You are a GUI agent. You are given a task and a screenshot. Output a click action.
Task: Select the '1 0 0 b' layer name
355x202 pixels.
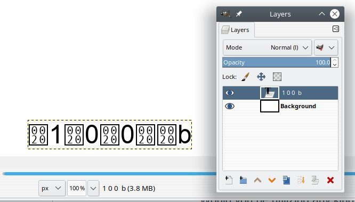[292, 93]
